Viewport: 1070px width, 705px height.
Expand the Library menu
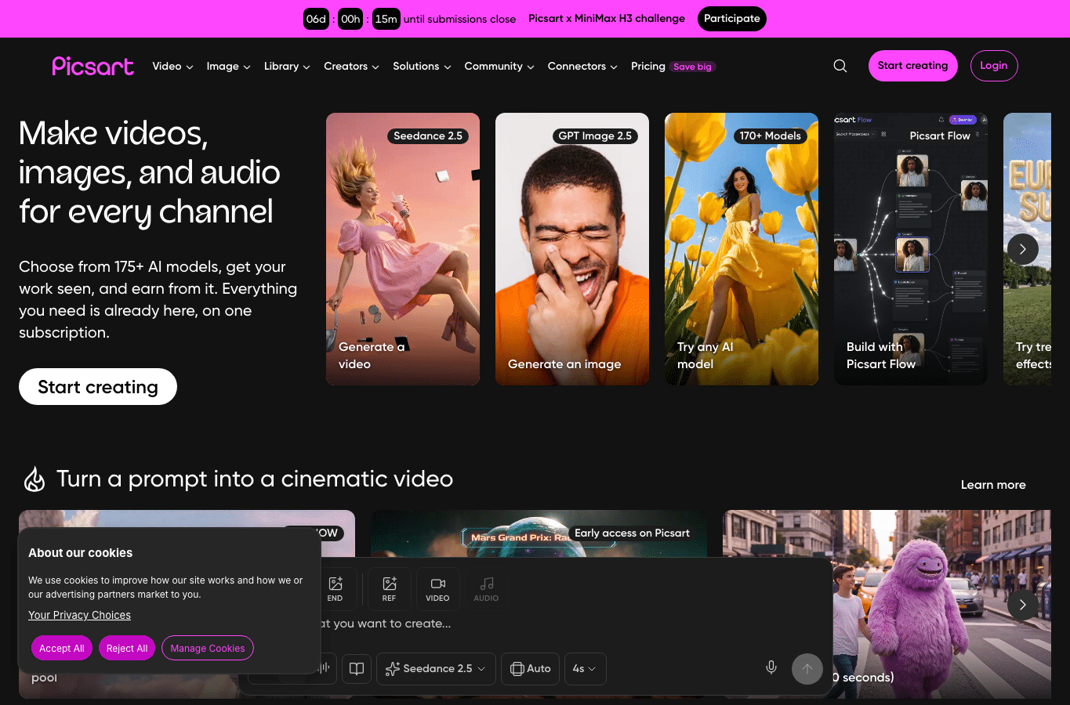click(287, 67)
